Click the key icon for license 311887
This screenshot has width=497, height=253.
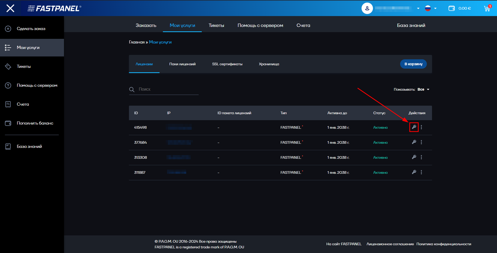coord(414,172)
